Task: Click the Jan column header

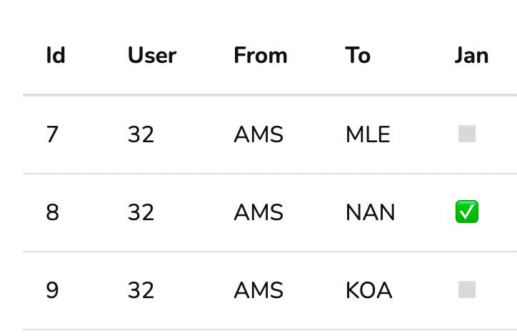Action: pyautogui.click(x=471, y=56)
